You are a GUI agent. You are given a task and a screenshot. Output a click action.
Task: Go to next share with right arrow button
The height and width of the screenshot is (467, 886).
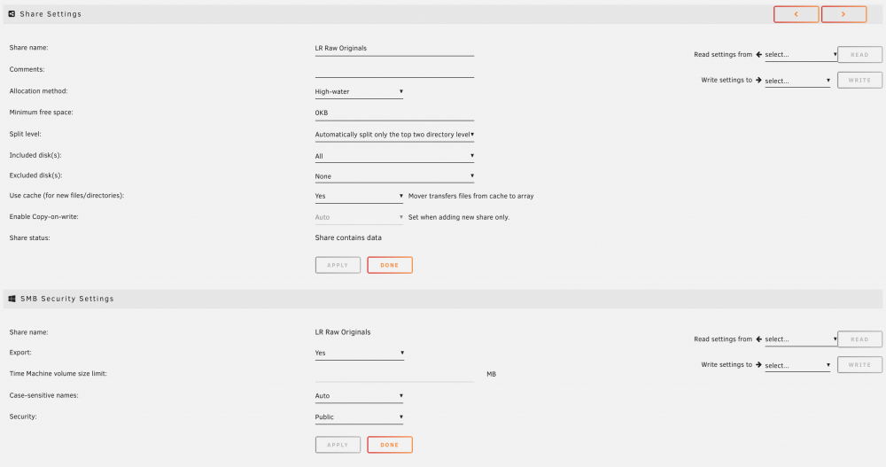(x=843, y=14)
